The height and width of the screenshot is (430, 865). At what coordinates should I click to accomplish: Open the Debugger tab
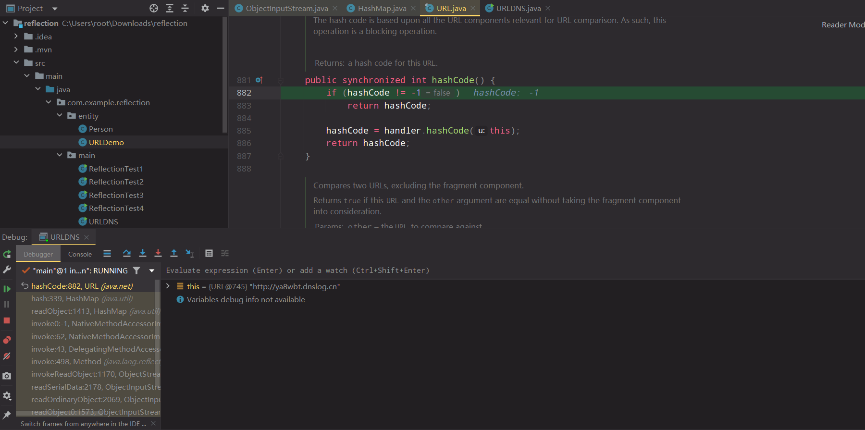38,254
